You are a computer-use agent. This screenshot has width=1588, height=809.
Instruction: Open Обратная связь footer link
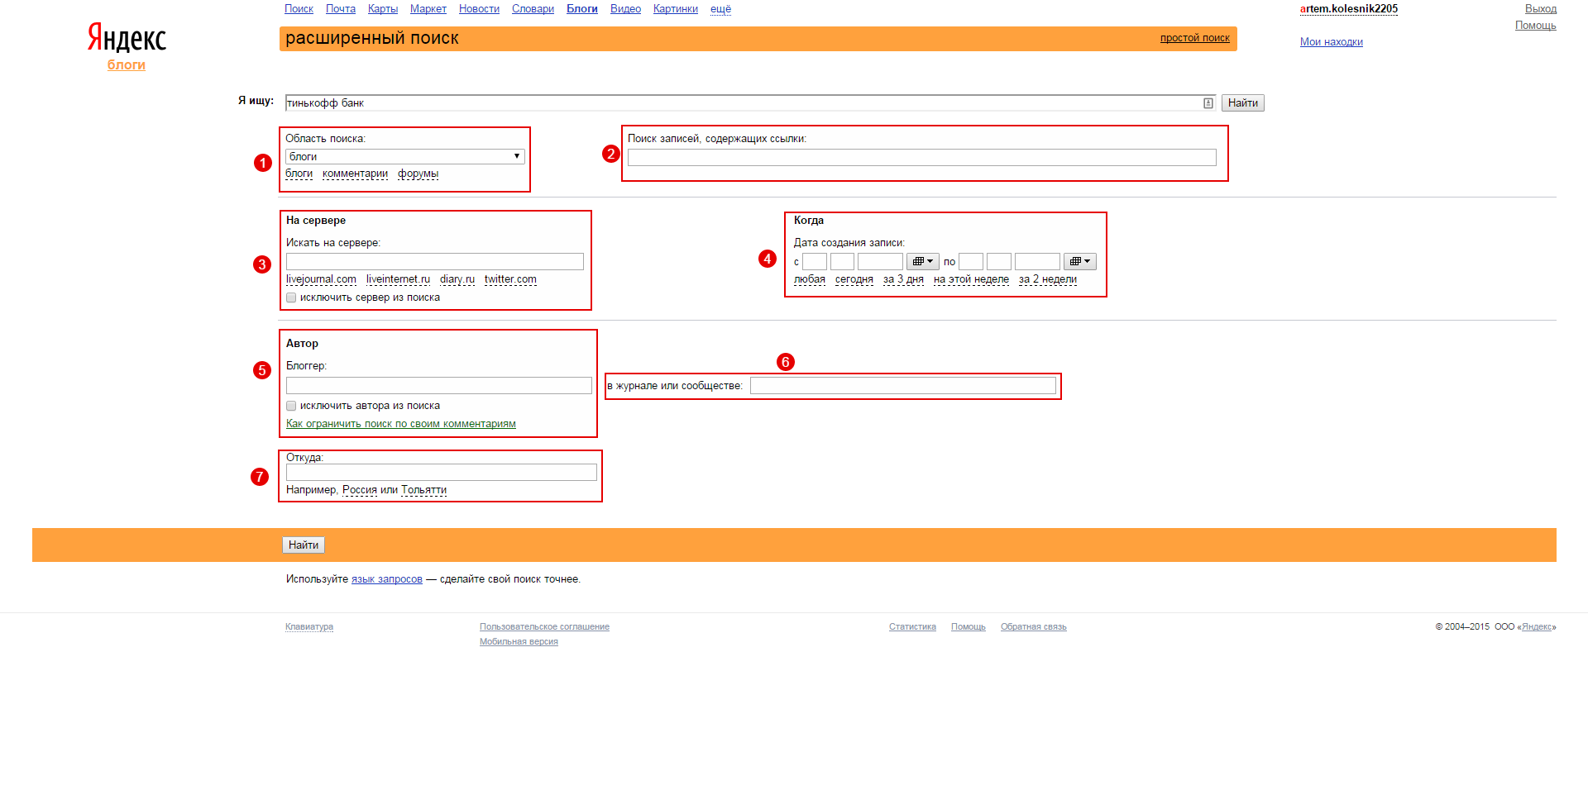(1034, 627)
